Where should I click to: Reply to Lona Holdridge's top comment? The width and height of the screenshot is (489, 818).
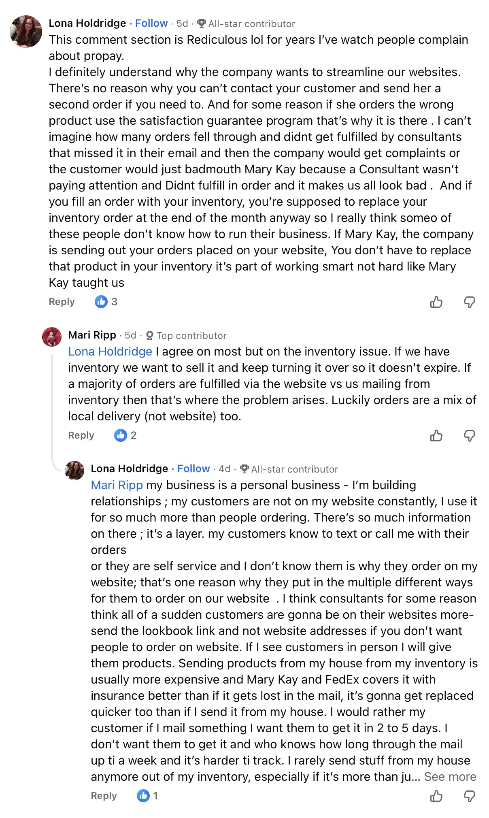(62, 302)
